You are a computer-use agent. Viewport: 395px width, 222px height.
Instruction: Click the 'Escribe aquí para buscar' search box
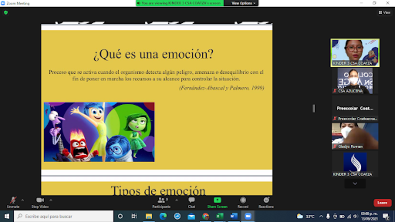pyautogui.click(x=64, y=216)
